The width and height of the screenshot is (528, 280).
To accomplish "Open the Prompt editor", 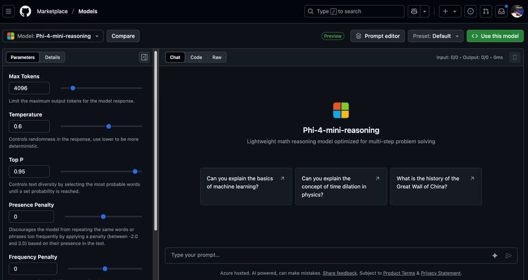I will tap(378, 36).
